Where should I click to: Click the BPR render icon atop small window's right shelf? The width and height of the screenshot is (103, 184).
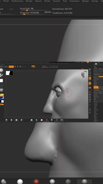pyautogui.click(x=90, y=70)
